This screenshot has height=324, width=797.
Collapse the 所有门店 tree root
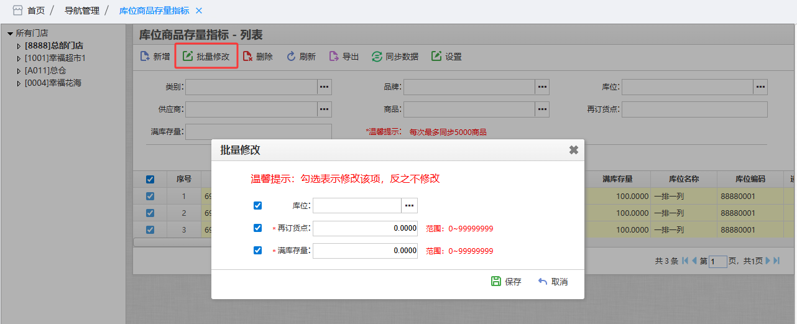[x=10, y=34]
